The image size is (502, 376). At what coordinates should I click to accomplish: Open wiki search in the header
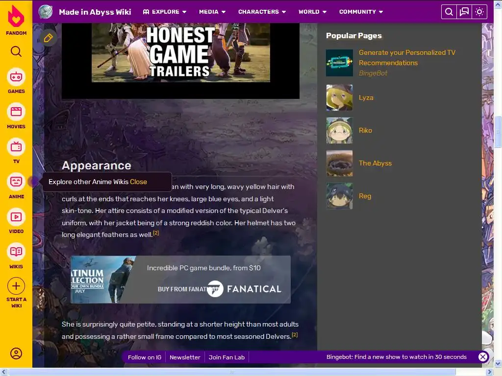click(449, 12)
